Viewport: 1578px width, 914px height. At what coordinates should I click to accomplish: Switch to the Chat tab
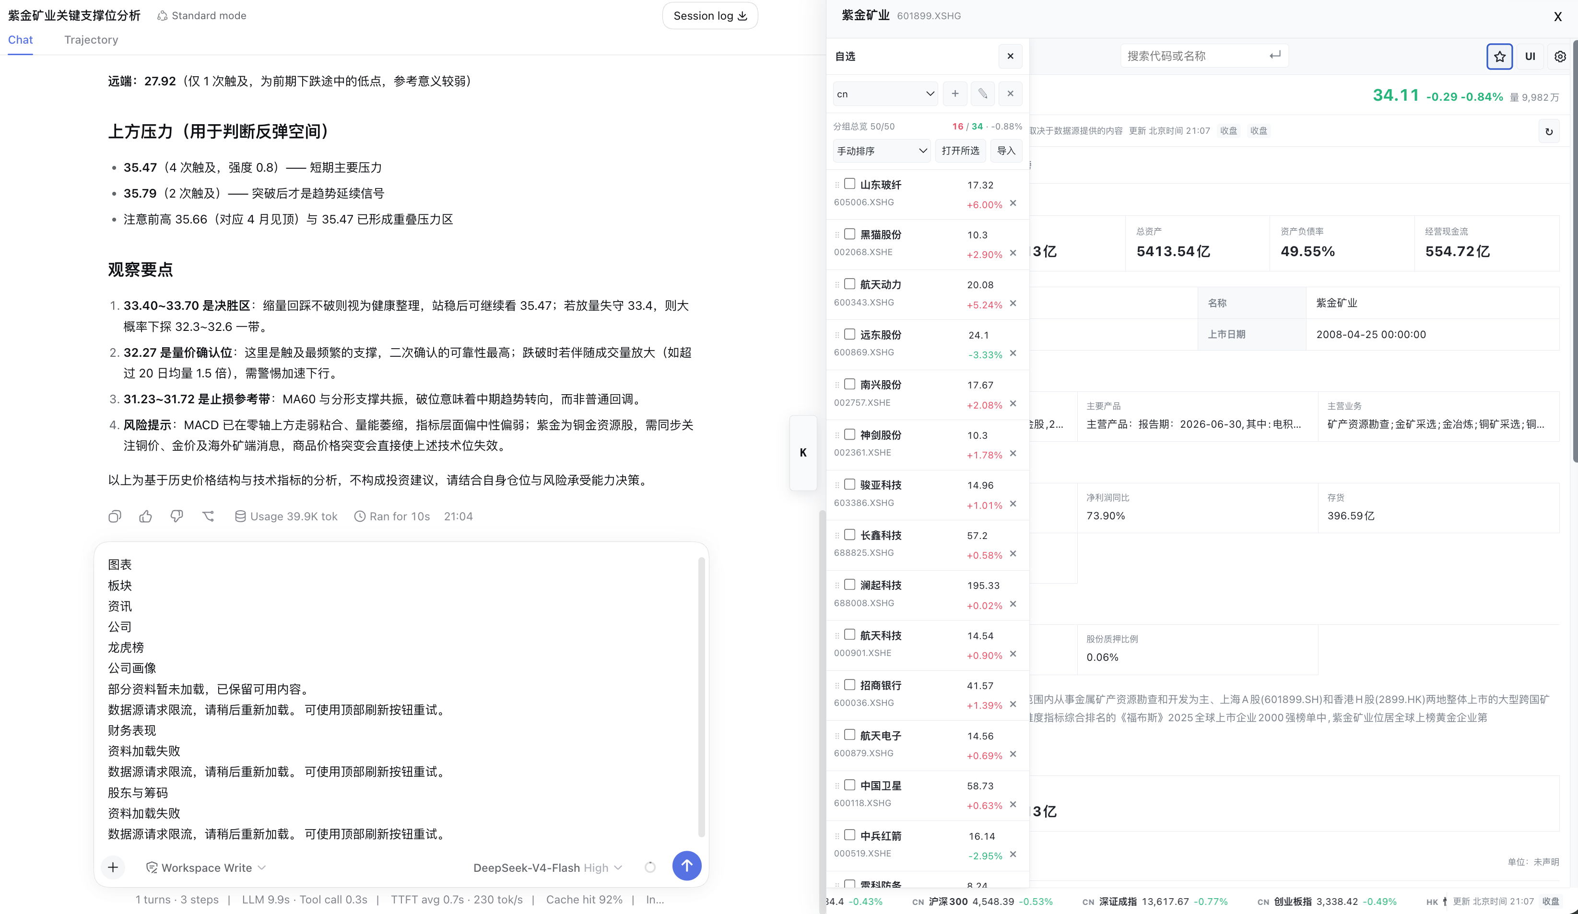pyautogui.click(x=20, y=39)
